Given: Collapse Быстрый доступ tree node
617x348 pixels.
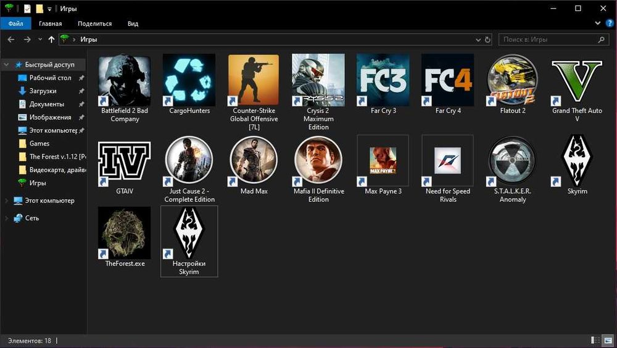Looking at the screenshot, I should point(6,65).
